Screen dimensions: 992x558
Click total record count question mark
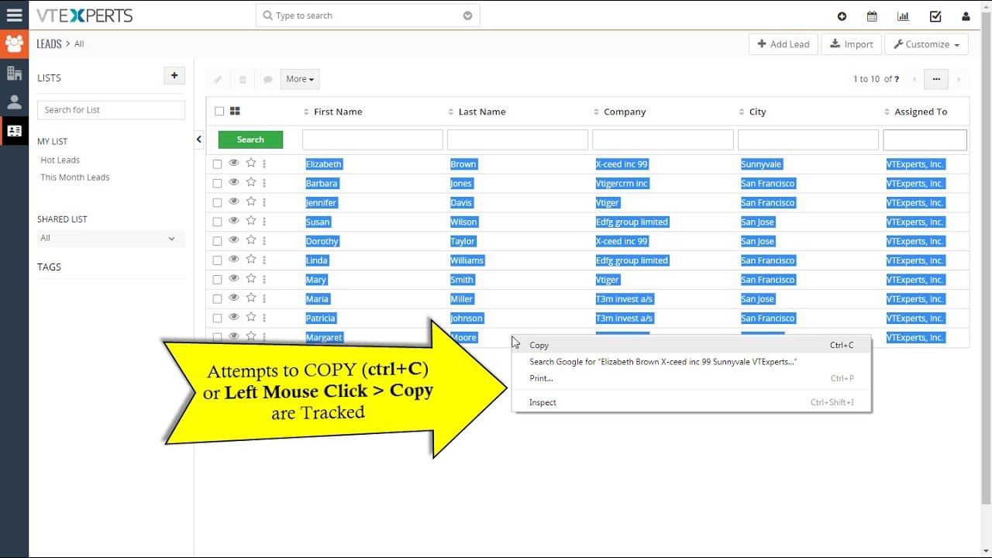(x=897, y=79)
